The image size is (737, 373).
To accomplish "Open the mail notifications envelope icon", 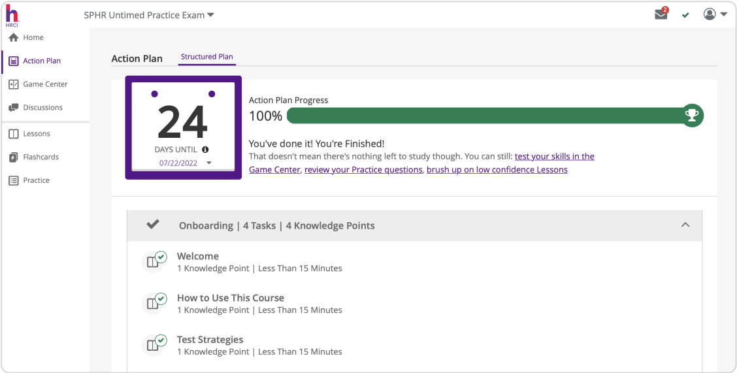I will [661, 14].
